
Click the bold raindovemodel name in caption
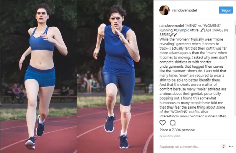(x=172, y=26)
